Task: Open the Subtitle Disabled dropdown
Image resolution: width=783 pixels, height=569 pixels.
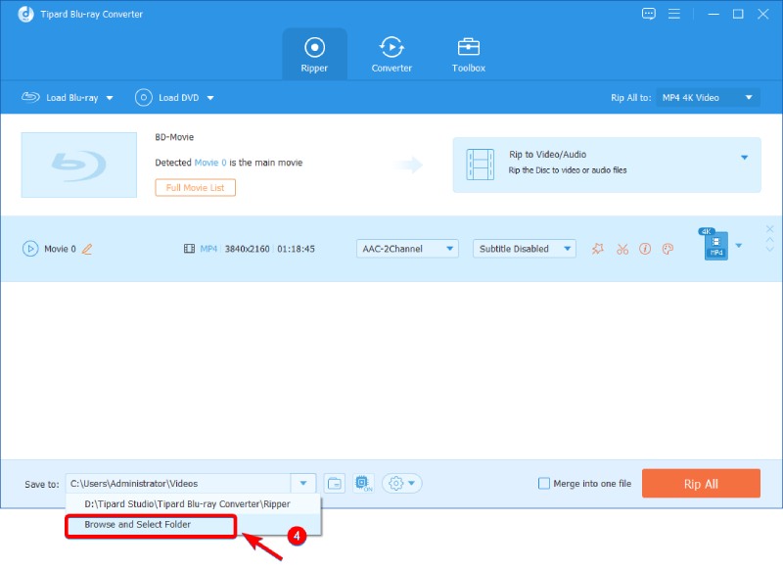Action: click(x=525, y=249)
